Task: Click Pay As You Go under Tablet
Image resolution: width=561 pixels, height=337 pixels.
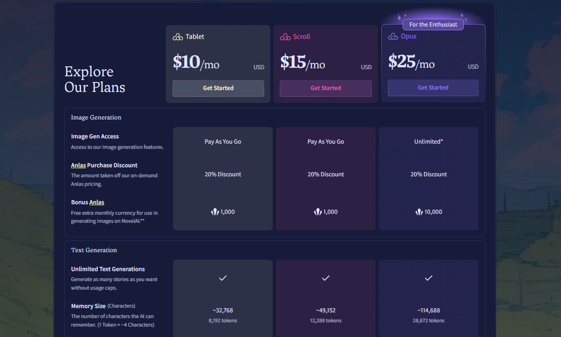Action: click(x=223, y=142)
